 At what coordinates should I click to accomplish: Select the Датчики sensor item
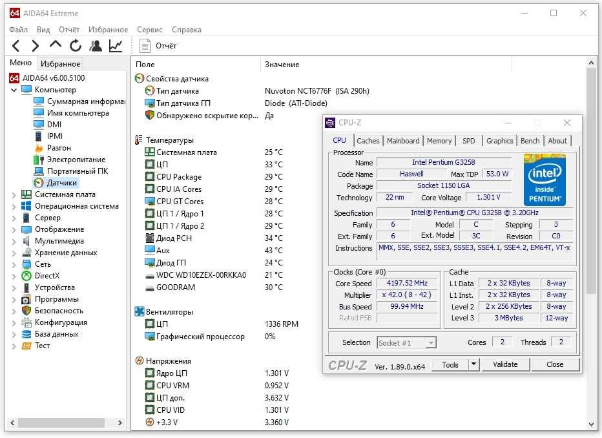pos(56,183)
